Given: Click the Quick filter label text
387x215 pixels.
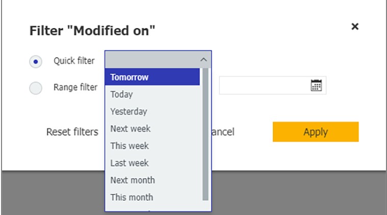Looking at the screenshot, I should tap(74, 61).
